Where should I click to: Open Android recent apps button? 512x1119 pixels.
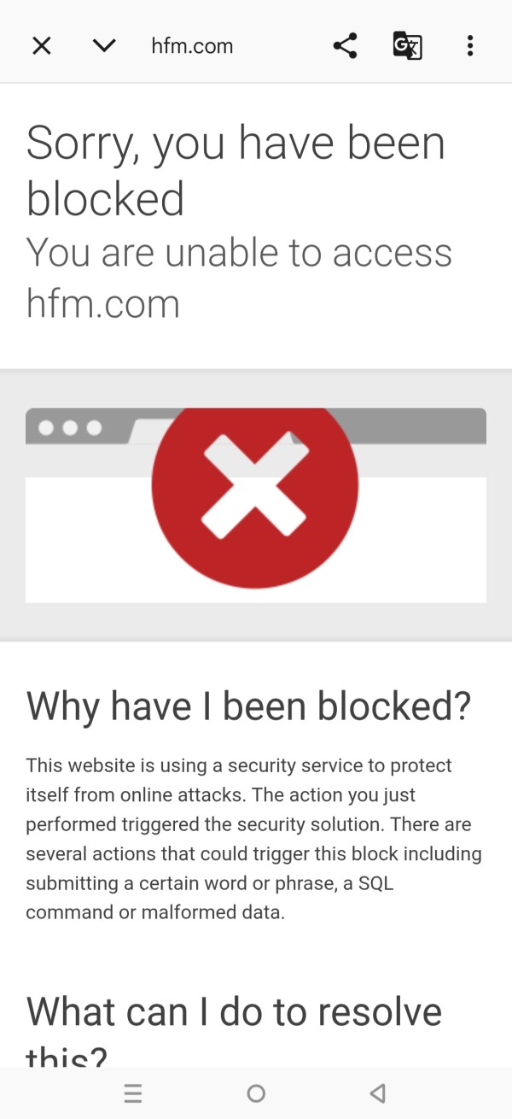tap(132, 1093)
